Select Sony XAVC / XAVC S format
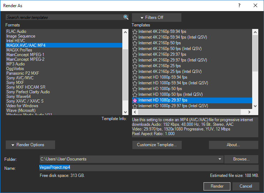 64,101
